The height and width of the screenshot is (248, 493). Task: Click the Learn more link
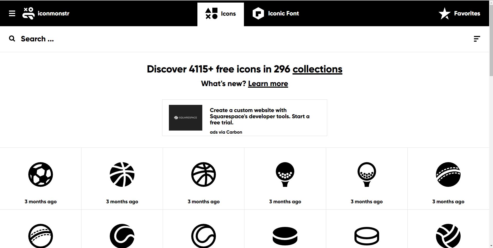(x=268, y=84)
